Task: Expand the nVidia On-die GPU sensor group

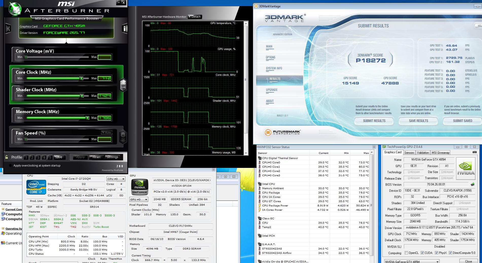Action: point(259,261)
